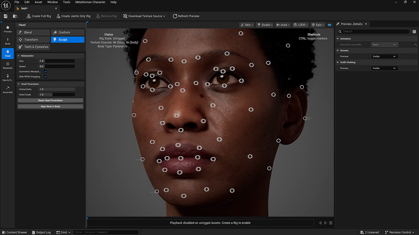419x235 pixels.
Task: Open the Tools menu
Action: [67, 2]
